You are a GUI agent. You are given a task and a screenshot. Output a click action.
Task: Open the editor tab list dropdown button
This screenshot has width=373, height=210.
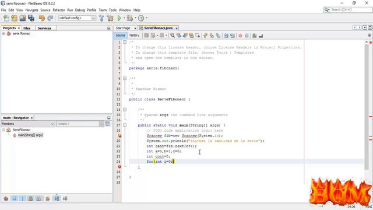(365, 27)
